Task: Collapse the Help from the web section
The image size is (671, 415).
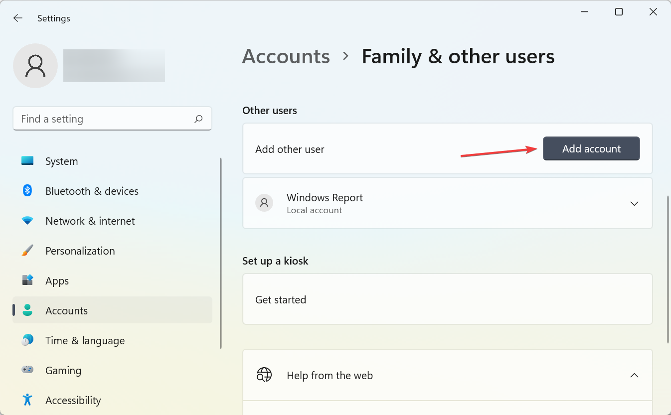Action: tap(634, 375)
